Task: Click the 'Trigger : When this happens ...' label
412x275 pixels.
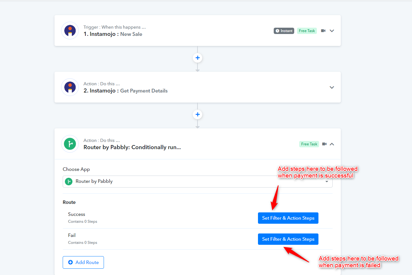Action: click(115, 27)
